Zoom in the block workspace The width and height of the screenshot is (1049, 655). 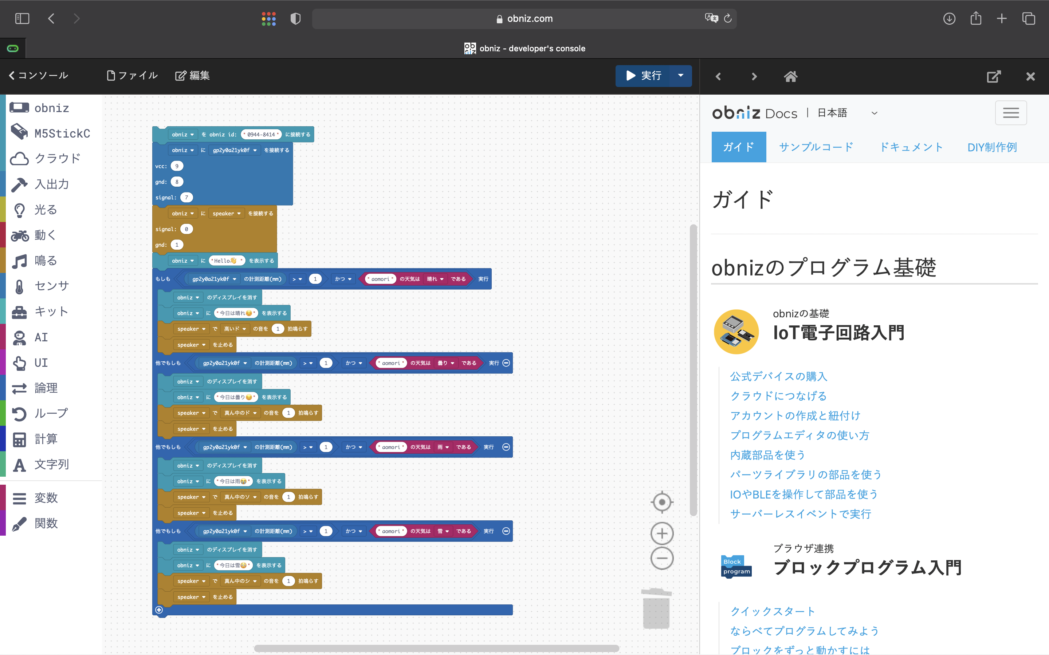pyautogui.click(x=662, y=533)
